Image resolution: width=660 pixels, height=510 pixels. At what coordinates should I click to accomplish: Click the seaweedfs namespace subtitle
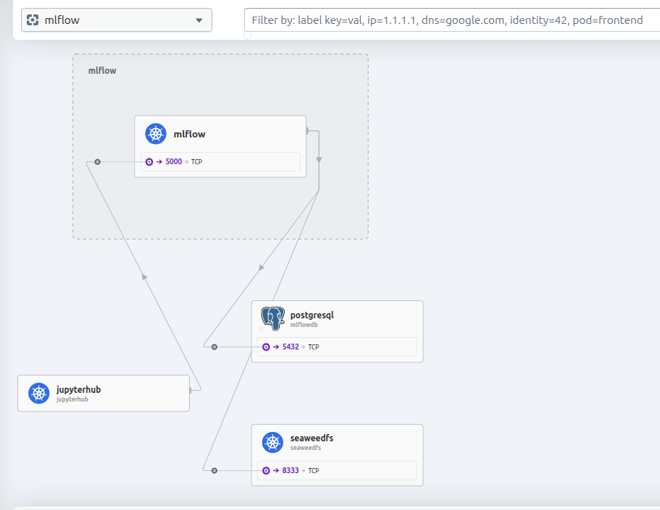point(306,448)
